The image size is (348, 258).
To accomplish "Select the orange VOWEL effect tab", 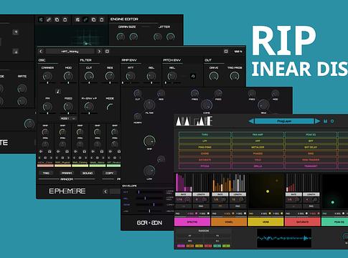I will click(229, 222).
